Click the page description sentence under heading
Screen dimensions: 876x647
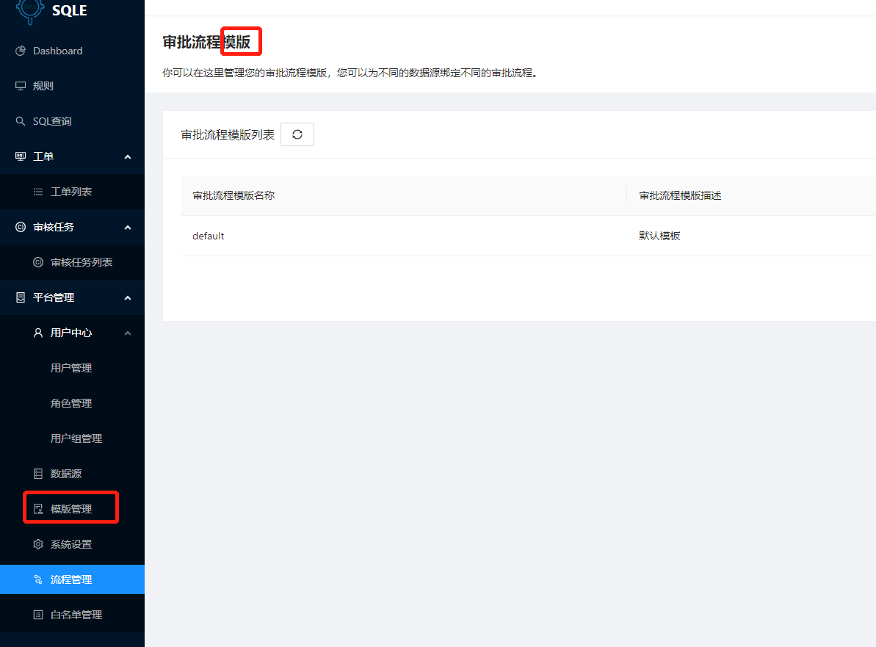click(351, 73)
